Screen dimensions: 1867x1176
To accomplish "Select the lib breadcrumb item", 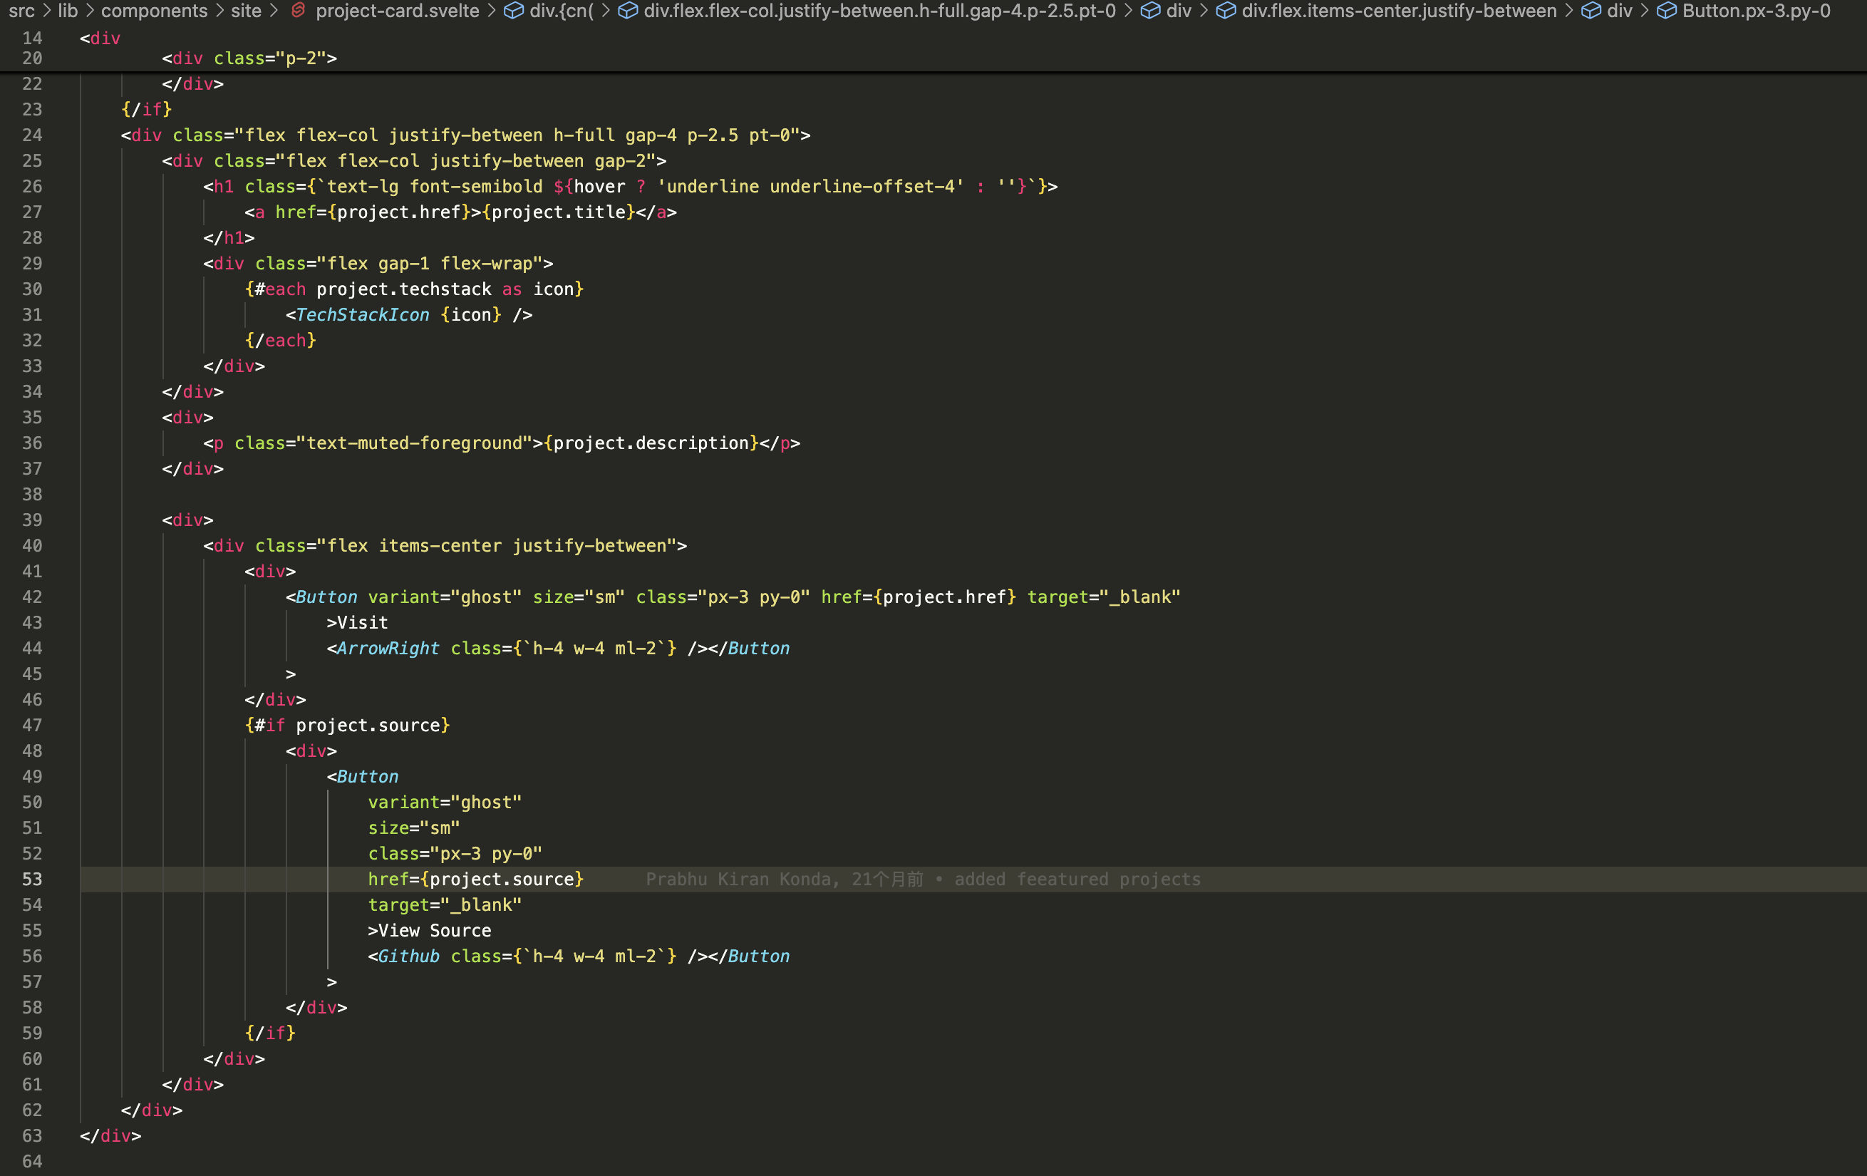I will [x=68, y=11].
